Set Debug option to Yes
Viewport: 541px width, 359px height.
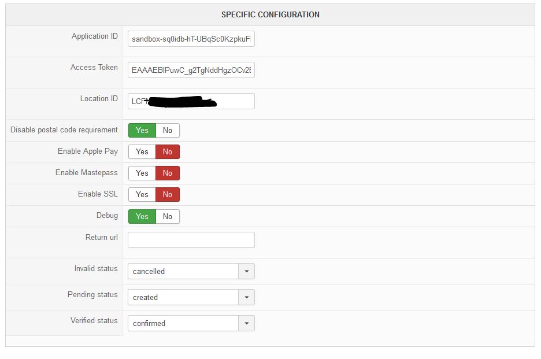(142, 217)
